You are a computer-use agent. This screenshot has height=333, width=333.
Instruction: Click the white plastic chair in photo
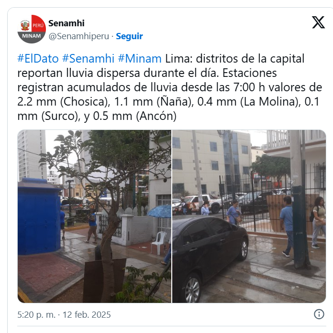pyautogui.click(x=159, y=243)
